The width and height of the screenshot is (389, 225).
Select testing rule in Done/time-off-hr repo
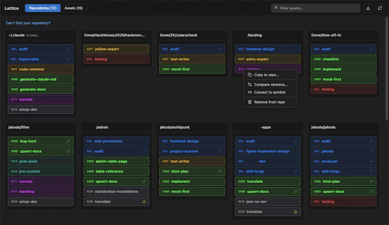tap(343, 89)
